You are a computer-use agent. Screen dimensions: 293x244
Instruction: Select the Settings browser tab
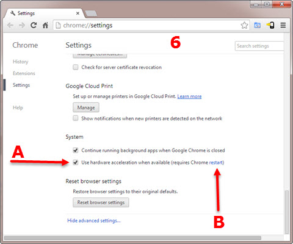coord(44,13)
